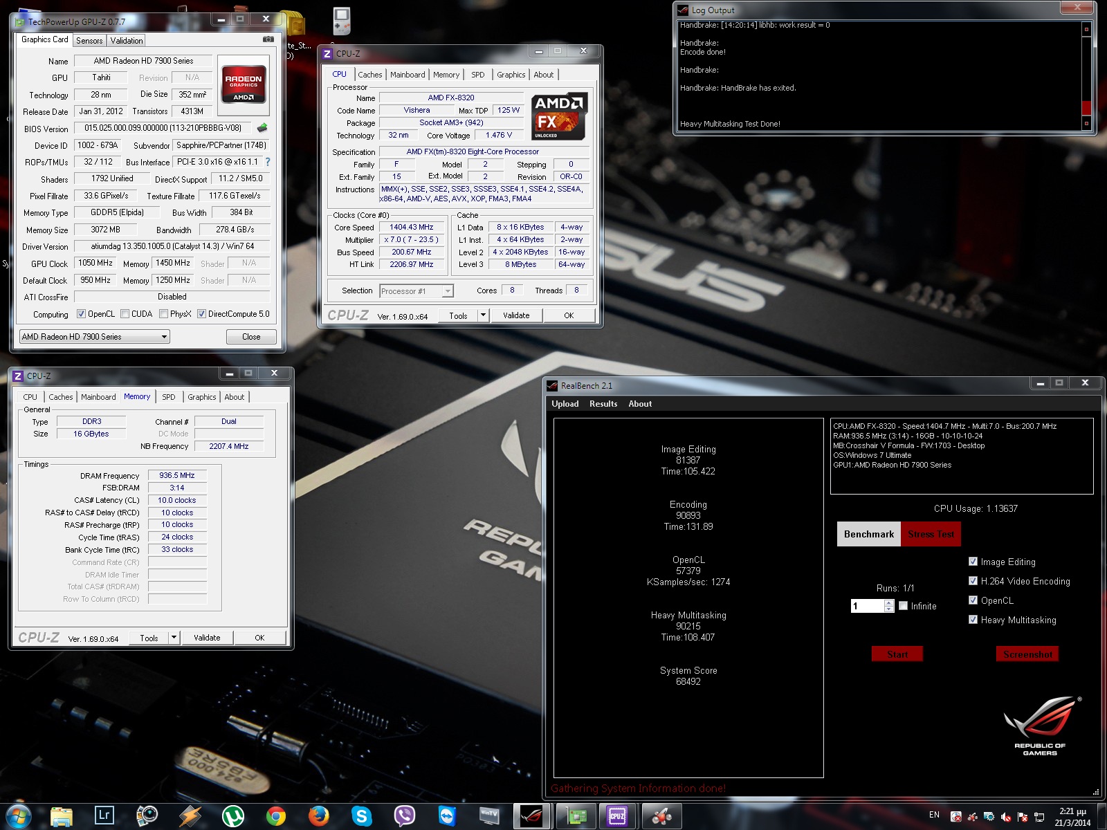The image size is (1107, 830).
Task: Increase the runs count stepper in RealBench
Action: pos(889,602)
